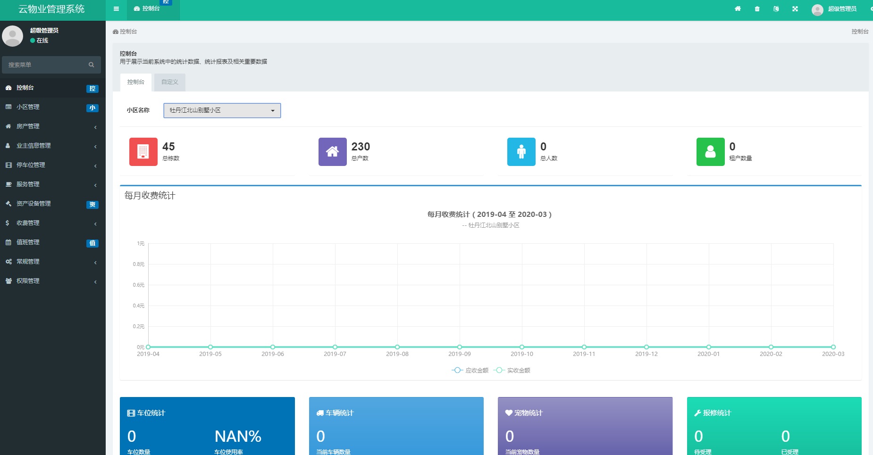The height and width of the screenshot is (455, 873).
Task: Click the green 租户数量 user icon
Action: tap(710, 152)
